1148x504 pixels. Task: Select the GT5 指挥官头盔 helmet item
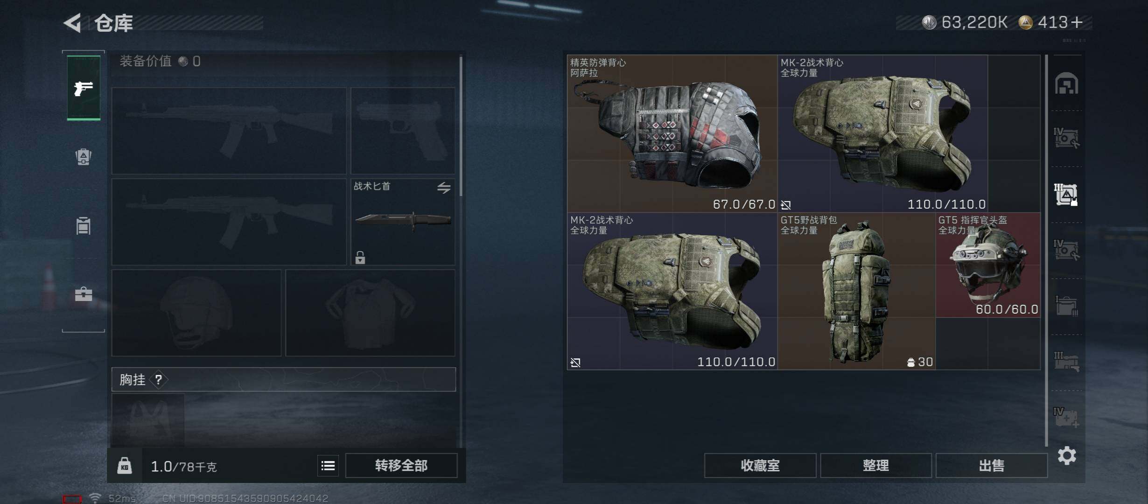(988, 265)
